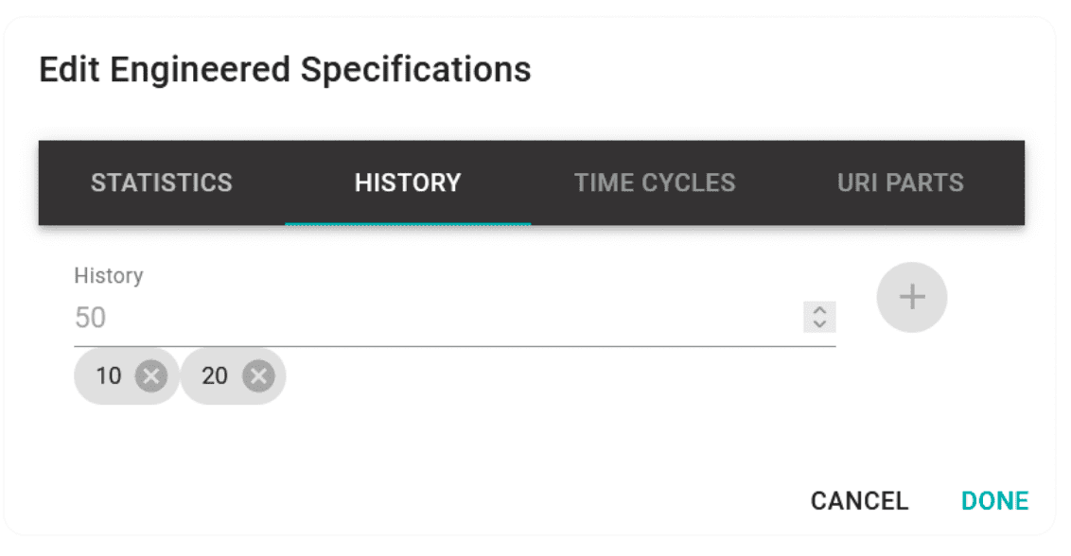Decrement History value with the down arrow
Screen dimensions: 1071x556
[x=819, y=323]
